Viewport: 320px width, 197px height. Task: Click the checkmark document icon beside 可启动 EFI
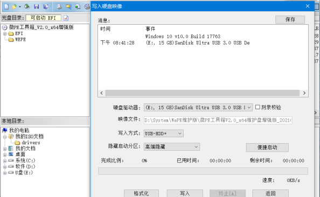(66, 18)
